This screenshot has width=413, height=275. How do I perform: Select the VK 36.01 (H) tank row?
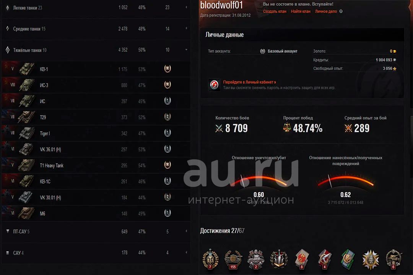coord(96,149)
